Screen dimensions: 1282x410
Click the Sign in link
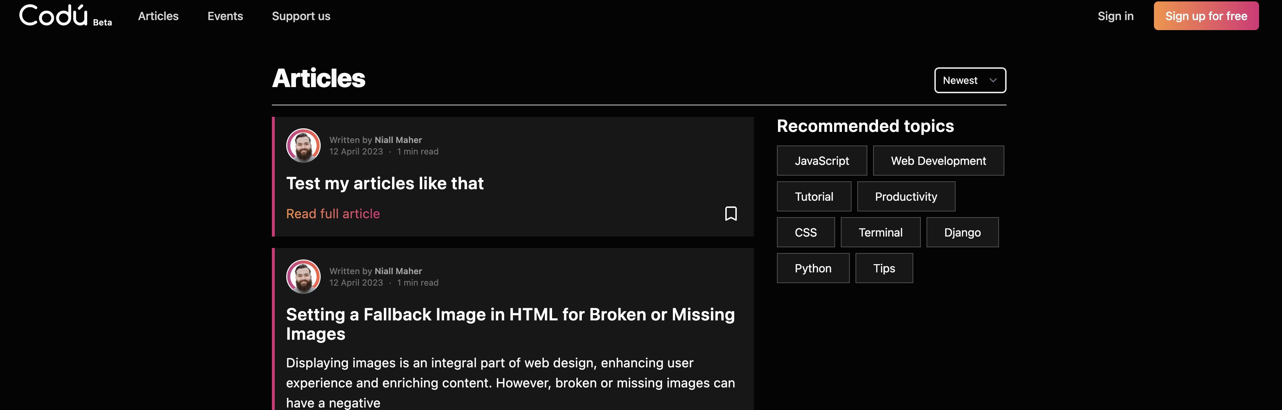click(x=1115, y=16)
